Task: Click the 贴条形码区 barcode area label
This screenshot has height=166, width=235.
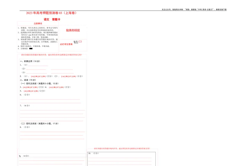Action: tap(73, 30)
